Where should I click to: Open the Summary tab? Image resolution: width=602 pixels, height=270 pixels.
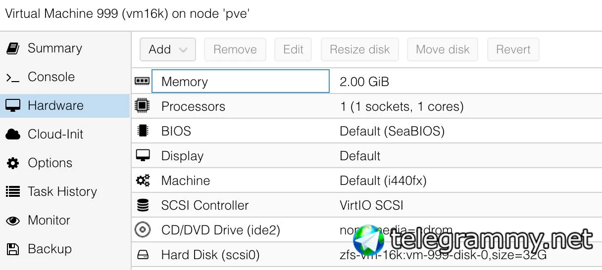[x=54, y=48]
